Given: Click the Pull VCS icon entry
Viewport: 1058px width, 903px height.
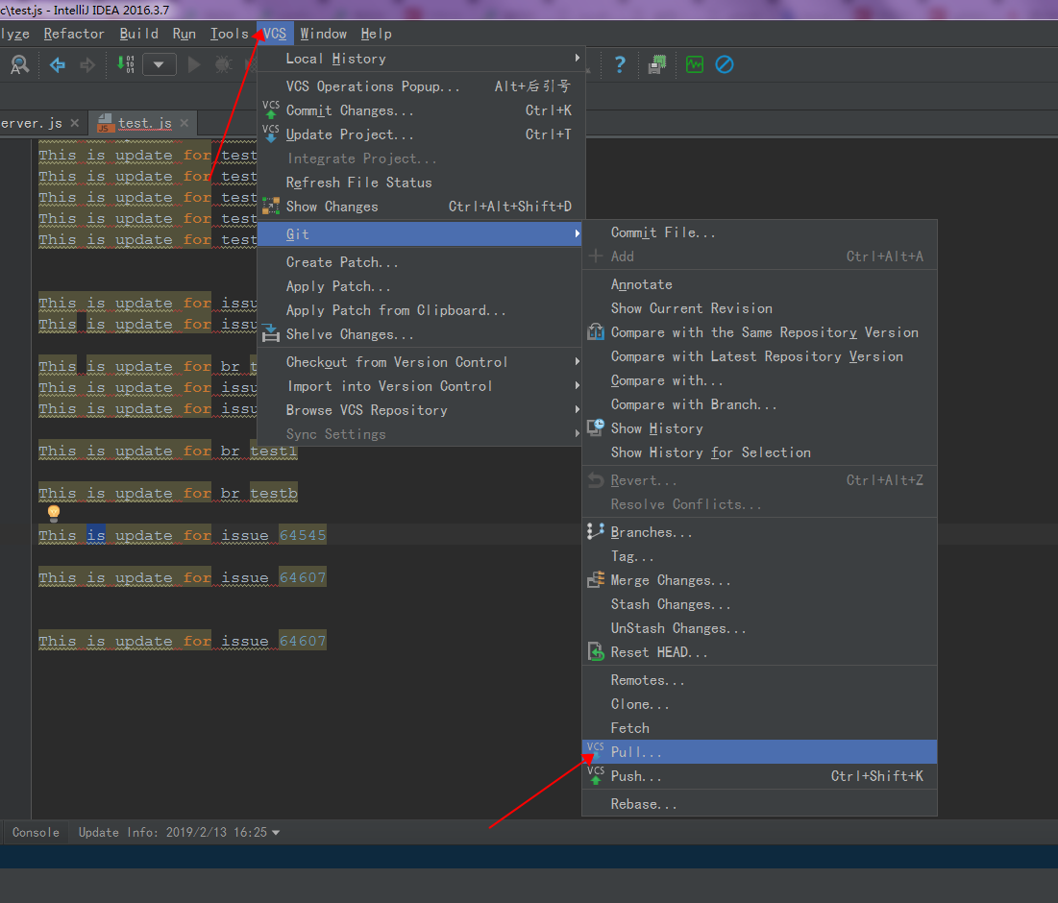Looking at the screenshot, I should coord(596,751).
